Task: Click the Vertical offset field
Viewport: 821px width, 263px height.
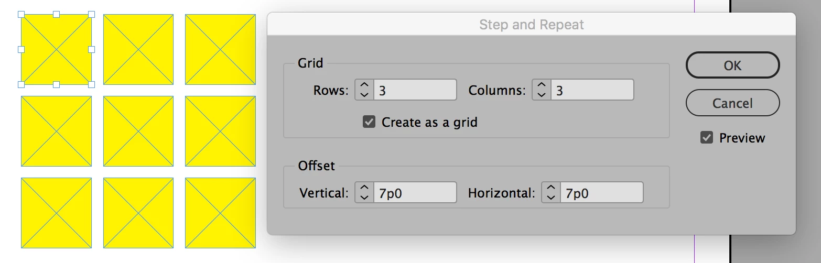Action: (x=414, y=193)
